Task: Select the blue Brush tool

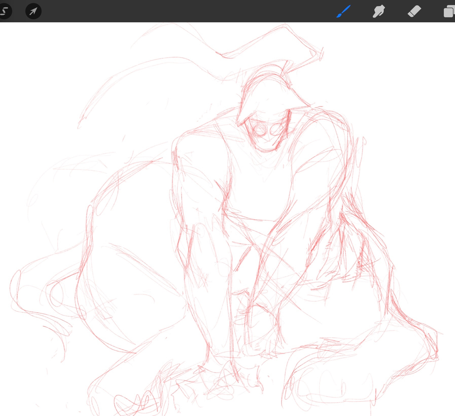Action: coord(343,11)
